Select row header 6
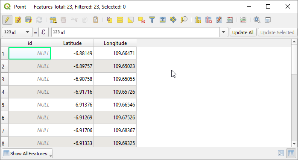This screenshot has height=160, width=298. 4,118
